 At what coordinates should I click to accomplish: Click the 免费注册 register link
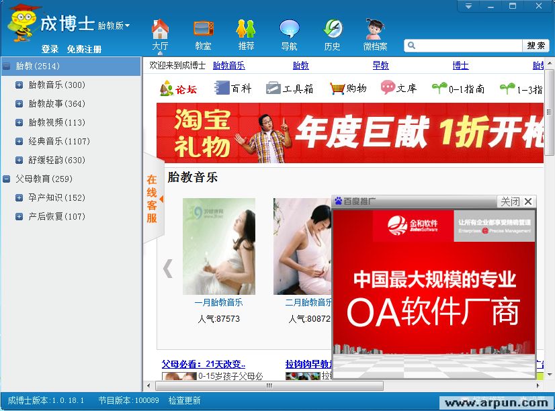(x=84, y=49)
